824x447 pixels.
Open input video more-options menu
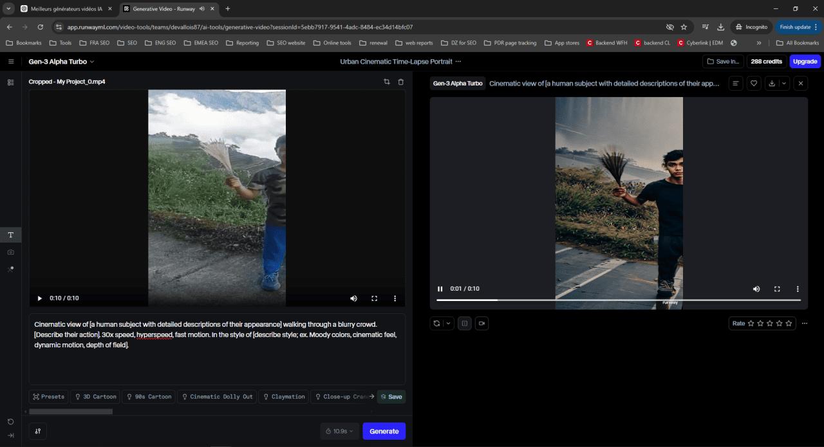(395, 298)
